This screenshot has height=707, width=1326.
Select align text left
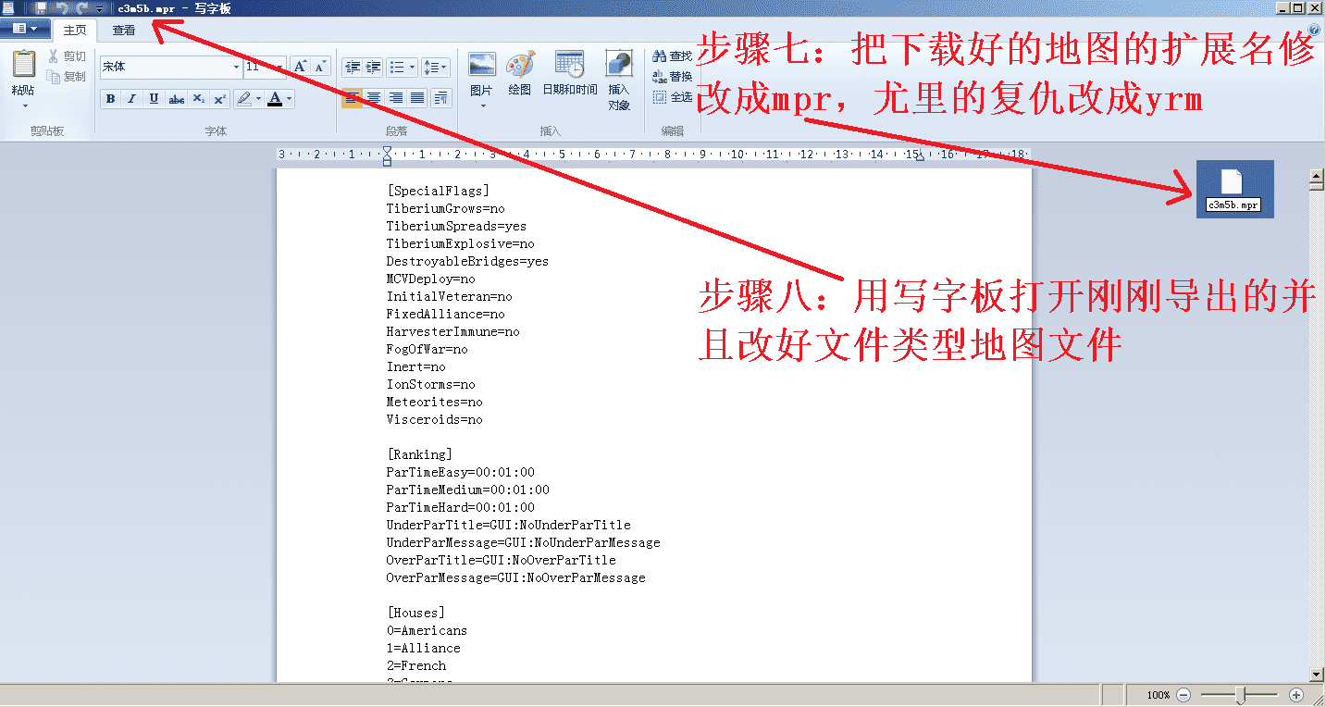352,98
